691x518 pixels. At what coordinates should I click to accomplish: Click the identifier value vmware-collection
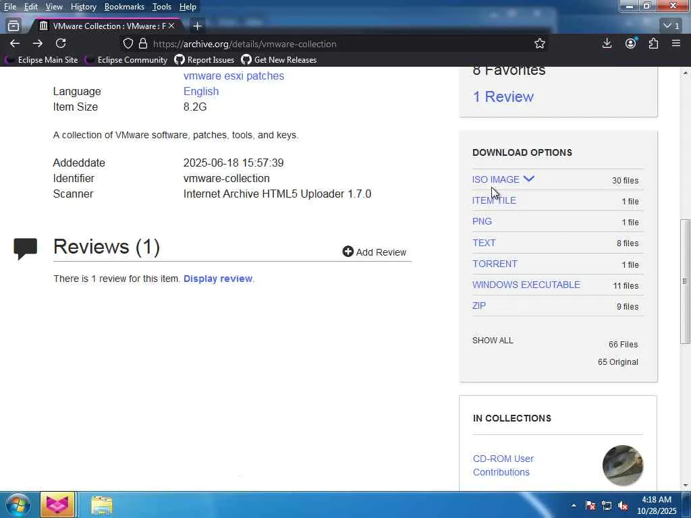227,178
